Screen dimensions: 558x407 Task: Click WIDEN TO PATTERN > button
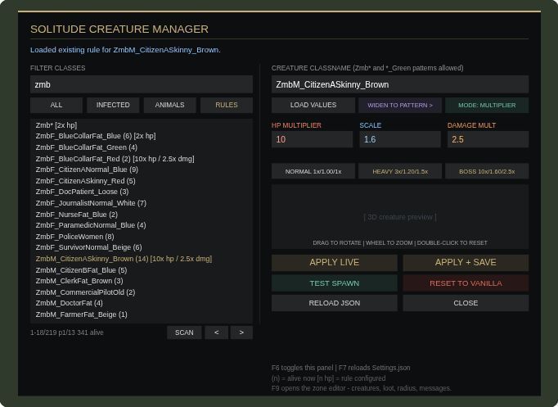coord(400,105)
